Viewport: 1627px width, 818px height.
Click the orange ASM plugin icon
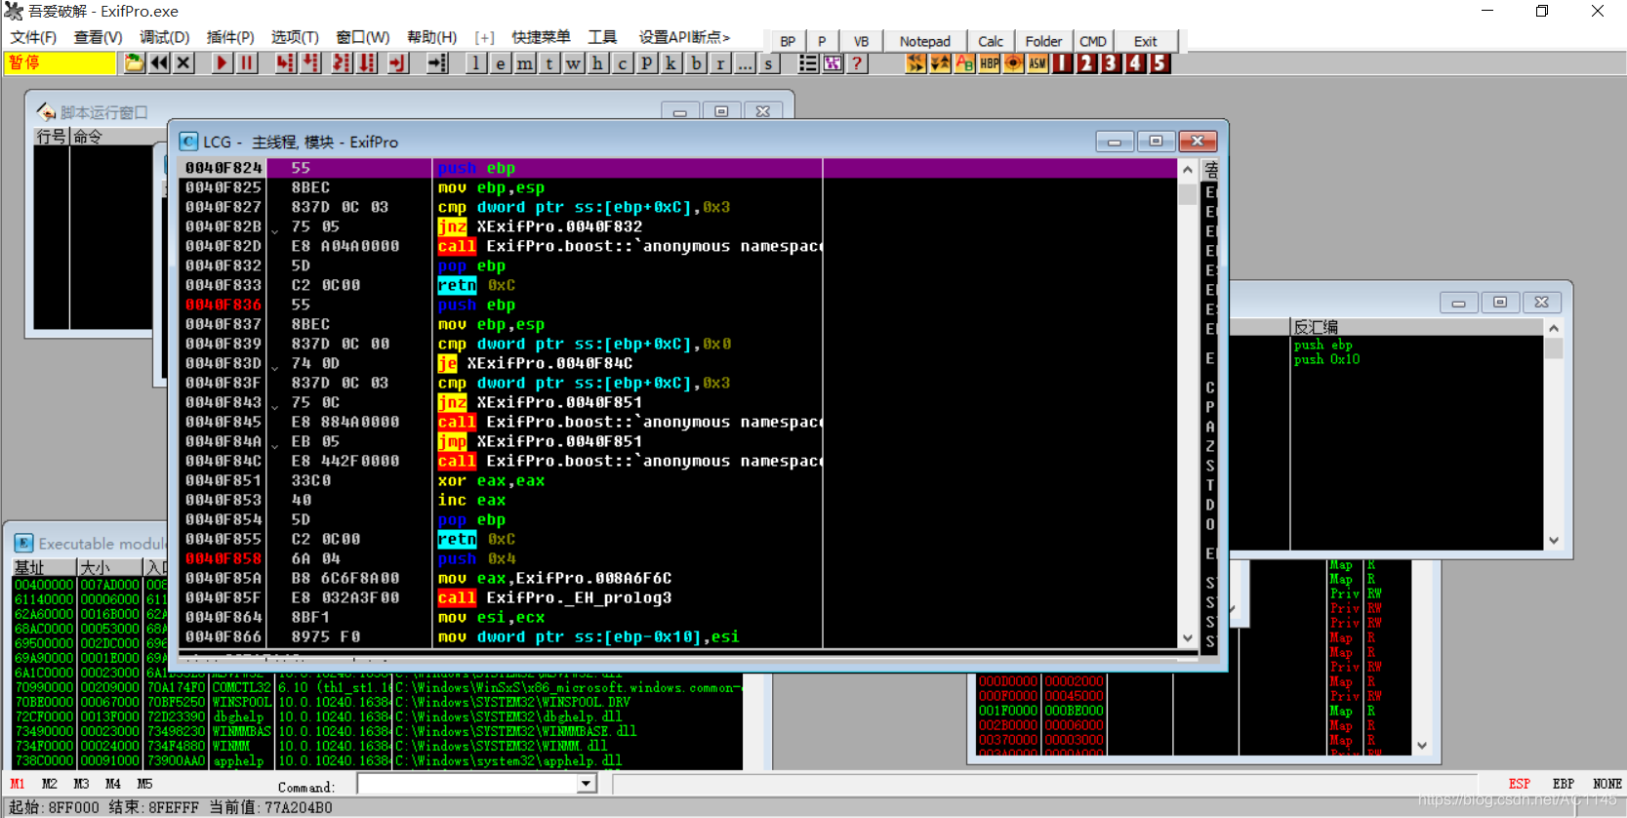click(x=1037, y=63)
